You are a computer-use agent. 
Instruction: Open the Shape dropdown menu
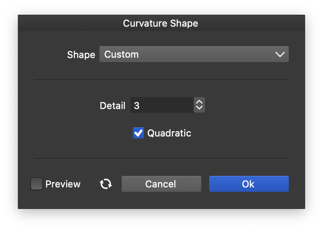(x=194, y=55)
